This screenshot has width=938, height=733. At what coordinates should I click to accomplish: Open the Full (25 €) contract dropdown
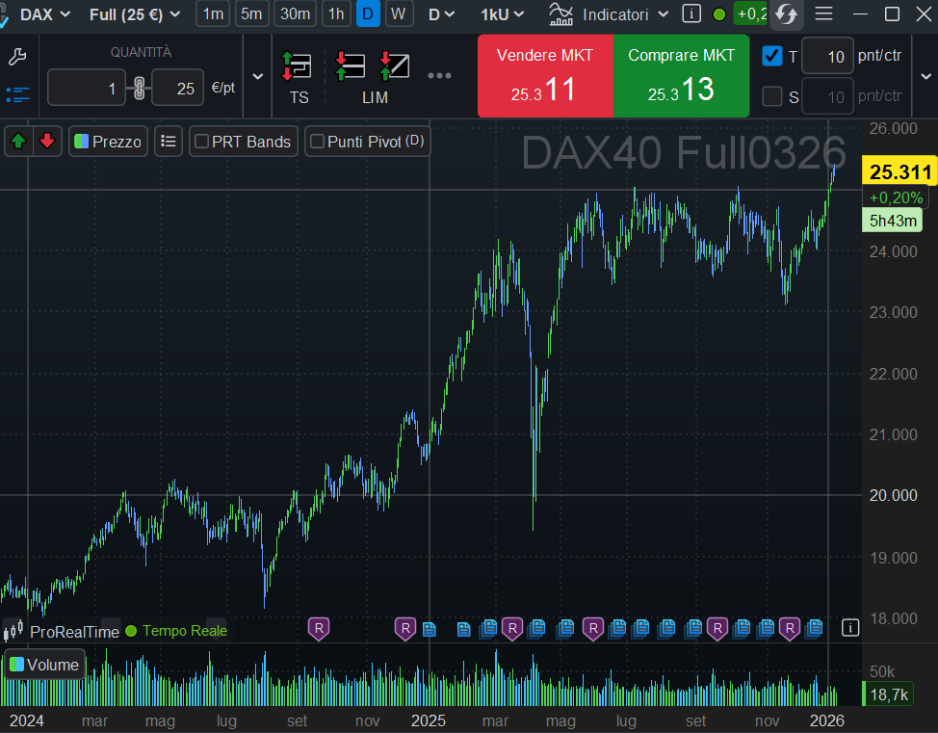coord(134,14)
